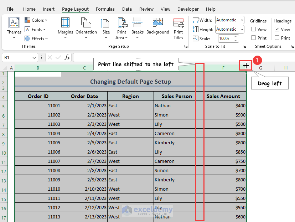
Task: Uncheck the Headings View checkbox
Action: [x=277, y=30]
